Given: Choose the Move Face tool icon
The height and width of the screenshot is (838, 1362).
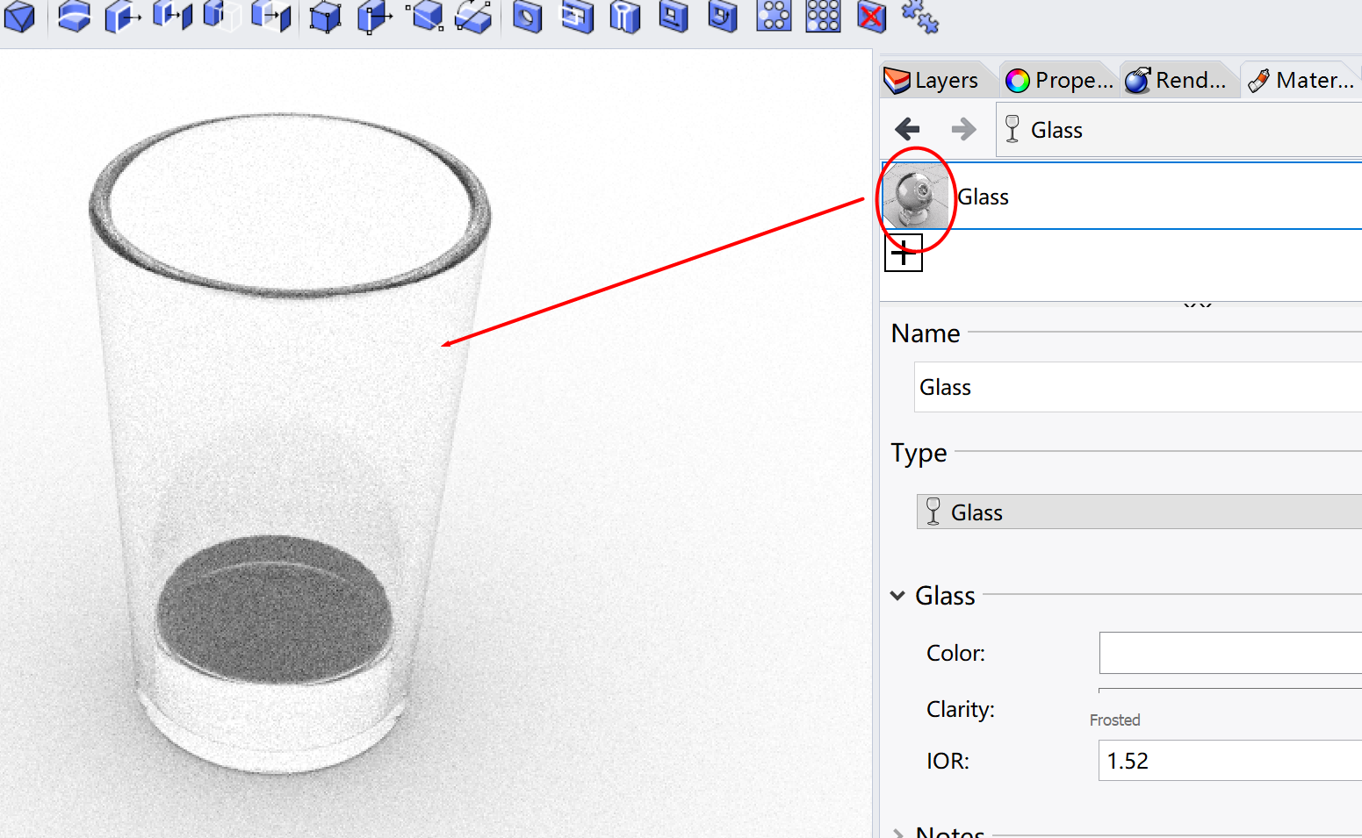Looking at the screenshot, I should tap(122, 17).
